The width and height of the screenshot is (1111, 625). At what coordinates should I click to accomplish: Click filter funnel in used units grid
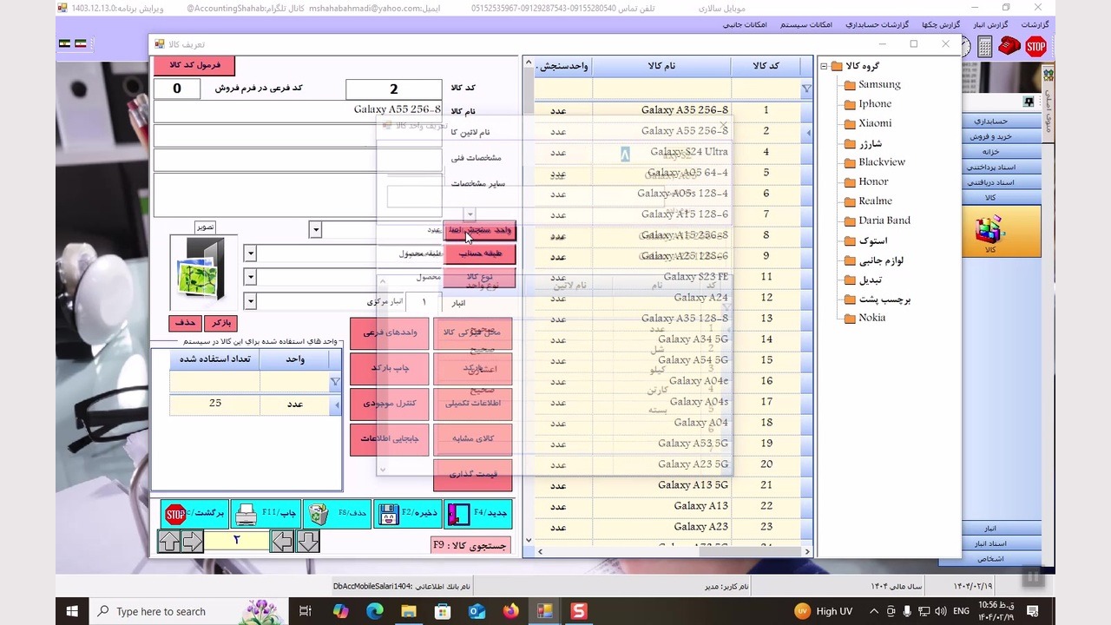[335, 382]
